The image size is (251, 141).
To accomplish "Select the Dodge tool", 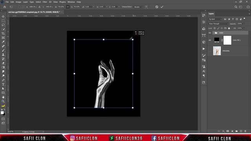I will click(x=3, y=76).
